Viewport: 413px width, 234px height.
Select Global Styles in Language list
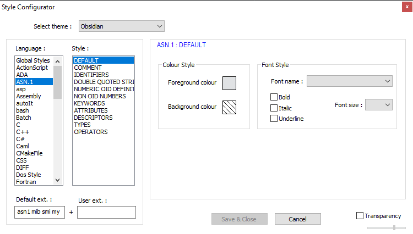(x=34, y=60)
